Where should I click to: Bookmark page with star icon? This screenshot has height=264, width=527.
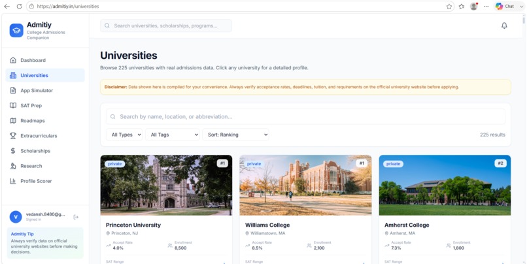(x=449, y=6)
